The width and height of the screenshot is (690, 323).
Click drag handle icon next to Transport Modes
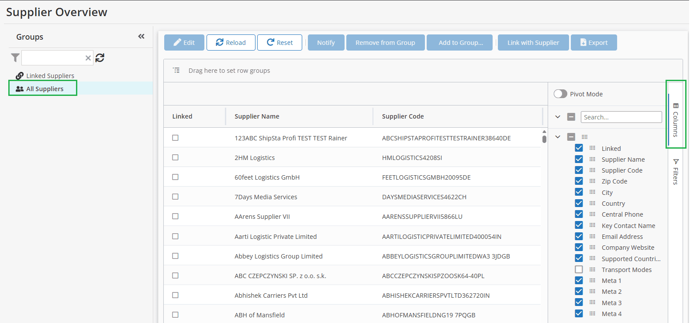(x=592, y=269)
